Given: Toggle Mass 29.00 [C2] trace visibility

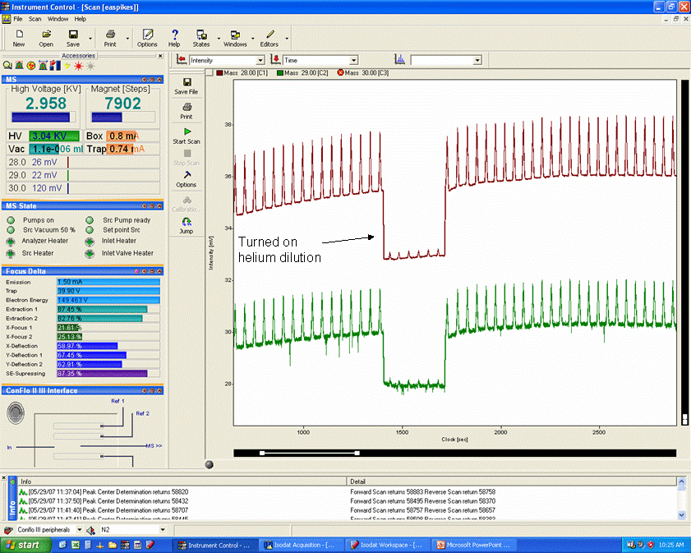Looking at the screenshot, I should click(280, 72).
